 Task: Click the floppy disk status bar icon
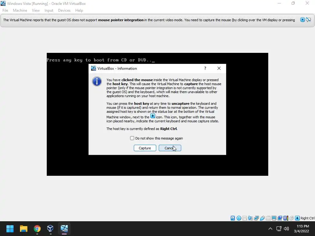pyautogui.click(x=245, y=218)
